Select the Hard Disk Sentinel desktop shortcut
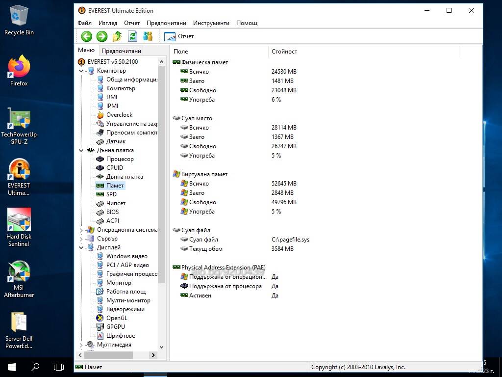502x377 pixels. coord(19,227)
